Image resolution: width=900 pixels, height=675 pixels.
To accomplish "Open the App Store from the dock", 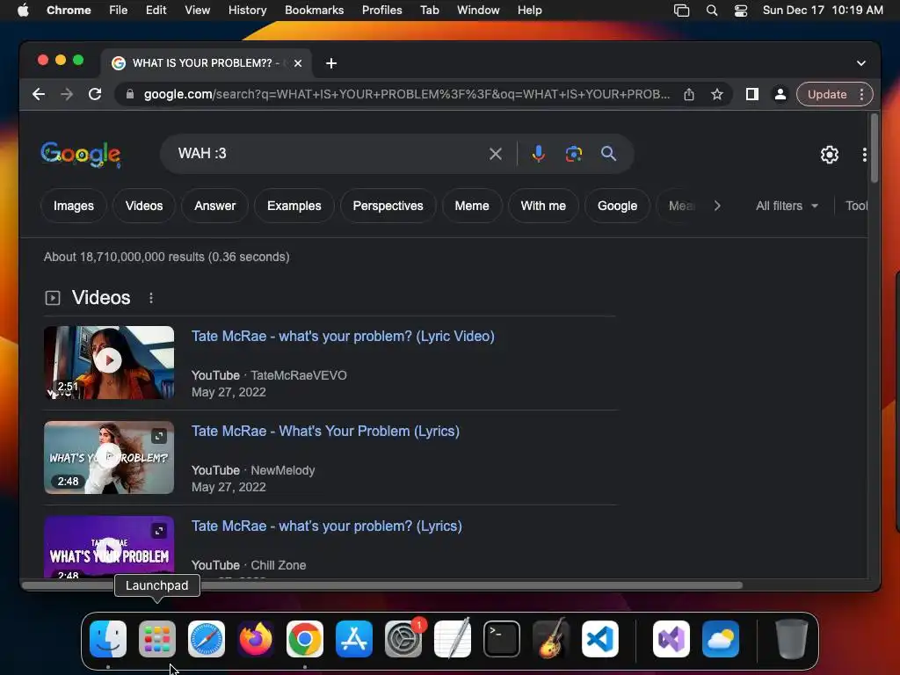I will click(354, 639).
